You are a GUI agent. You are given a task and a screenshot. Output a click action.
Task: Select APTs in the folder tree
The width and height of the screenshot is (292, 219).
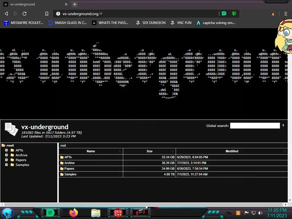(x=19, y=150)
